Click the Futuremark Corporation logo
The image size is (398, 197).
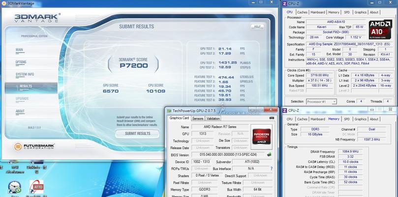coord(34,147)
